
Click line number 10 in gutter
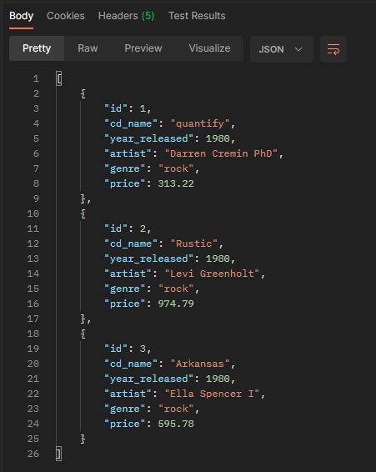[33, 213]
